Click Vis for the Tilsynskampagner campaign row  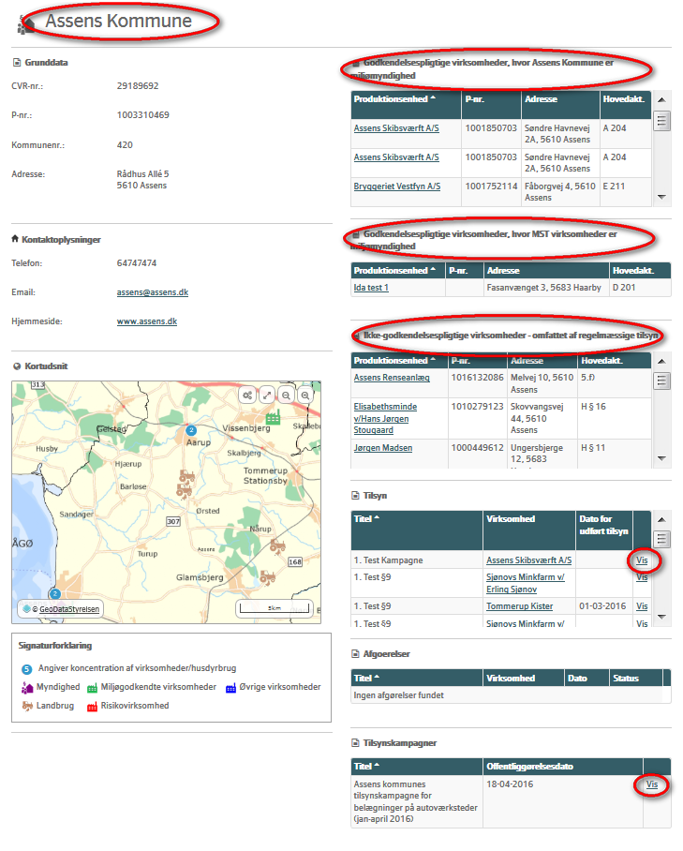pyautogui.click(x=652, y=784)
